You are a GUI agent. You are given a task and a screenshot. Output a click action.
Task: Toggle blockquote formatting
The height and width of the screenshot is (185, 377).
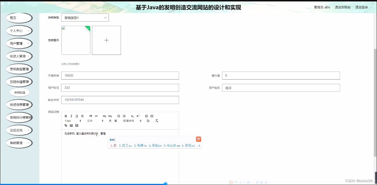[x=91, y=116]
